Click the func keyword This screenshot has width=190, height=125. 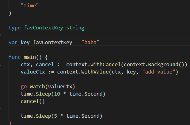pyautogui.click(x=15, y=57)
